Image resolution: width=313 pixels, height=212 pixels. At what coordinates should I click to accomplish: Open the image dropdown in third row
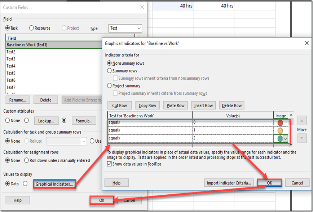(286, 138)
